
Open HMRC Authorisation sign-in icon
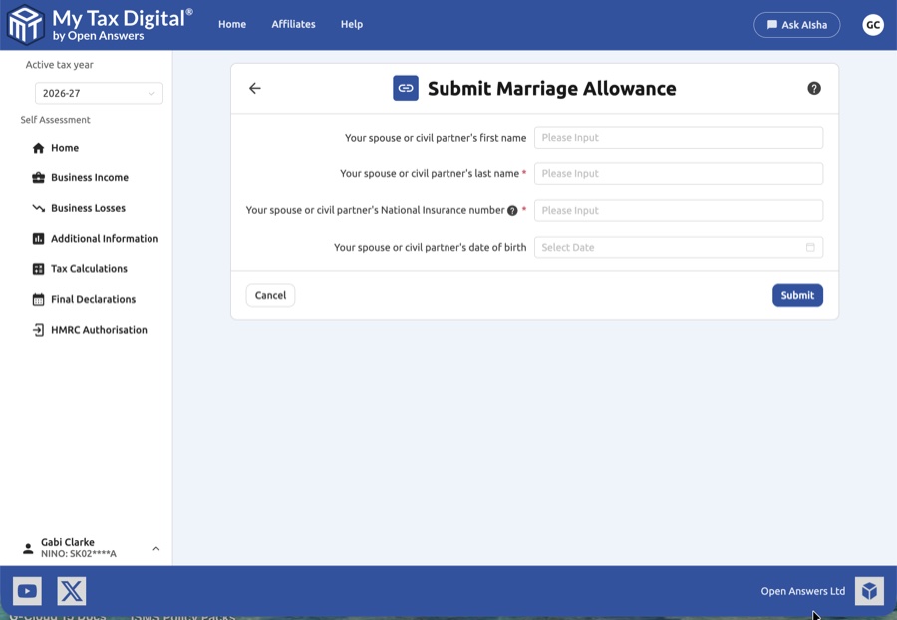click(x=38, y=329)
